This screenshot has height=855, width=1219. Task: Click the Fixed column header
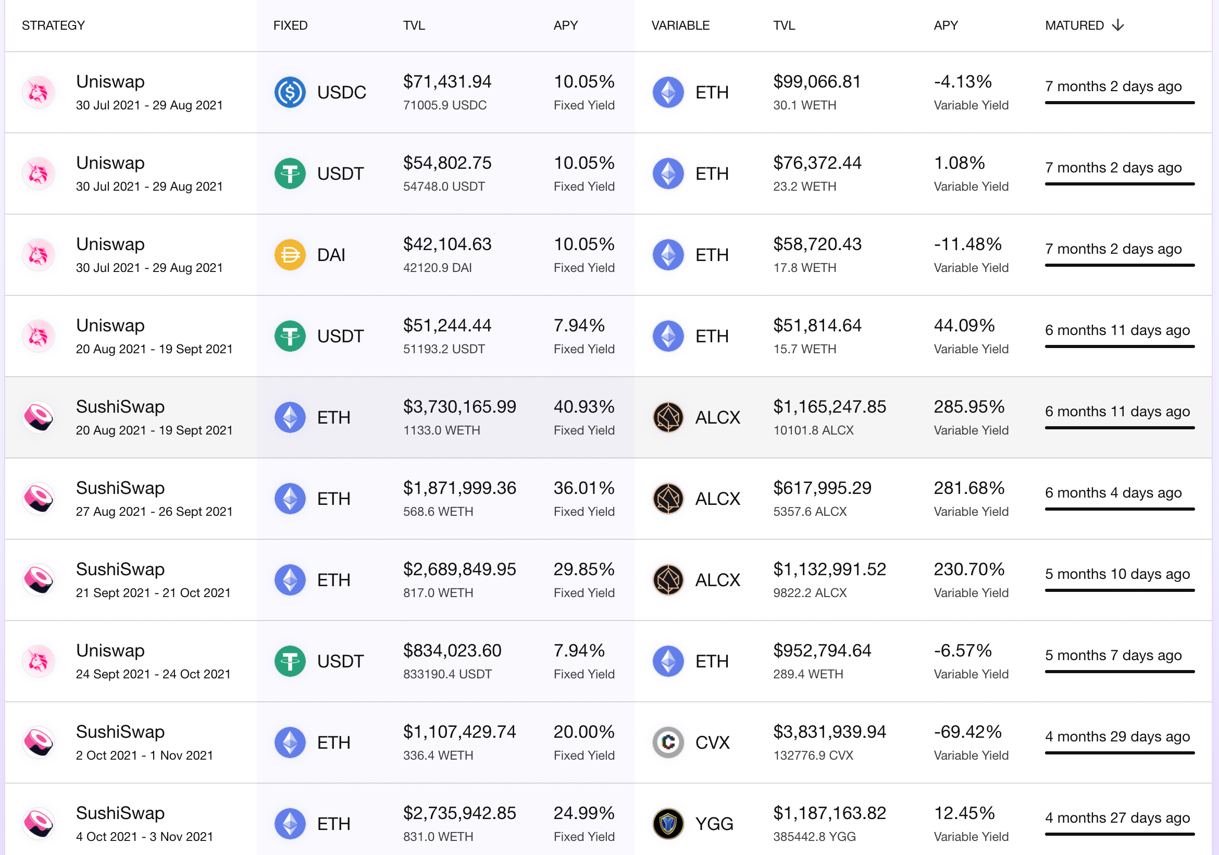(290, 26)
